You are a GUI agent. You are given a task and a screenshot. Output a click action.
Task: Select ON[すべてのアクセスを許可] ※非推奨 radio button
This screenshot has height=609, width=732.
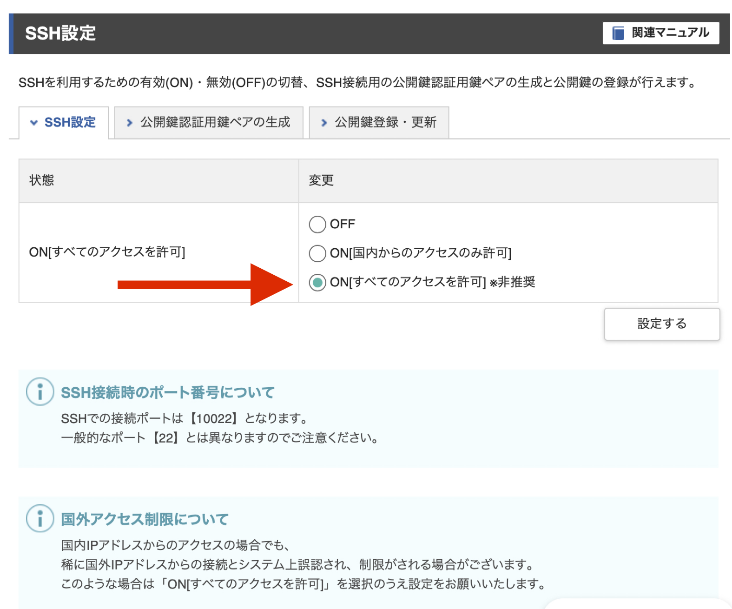pyautogui.click(x=317, y=282)
